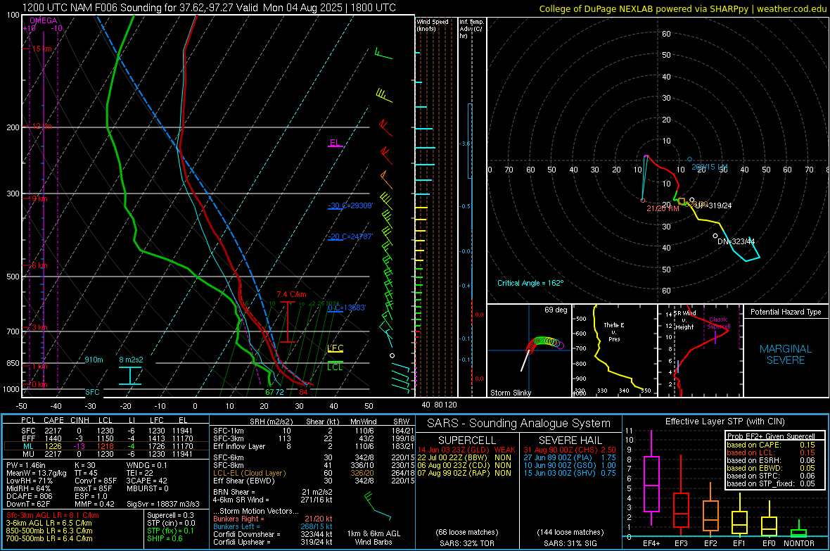Image resolution: width=830 pixels, height=551 pixels.
Task: Click the magenta EF4+ box plot
Action: coord(651,479)
